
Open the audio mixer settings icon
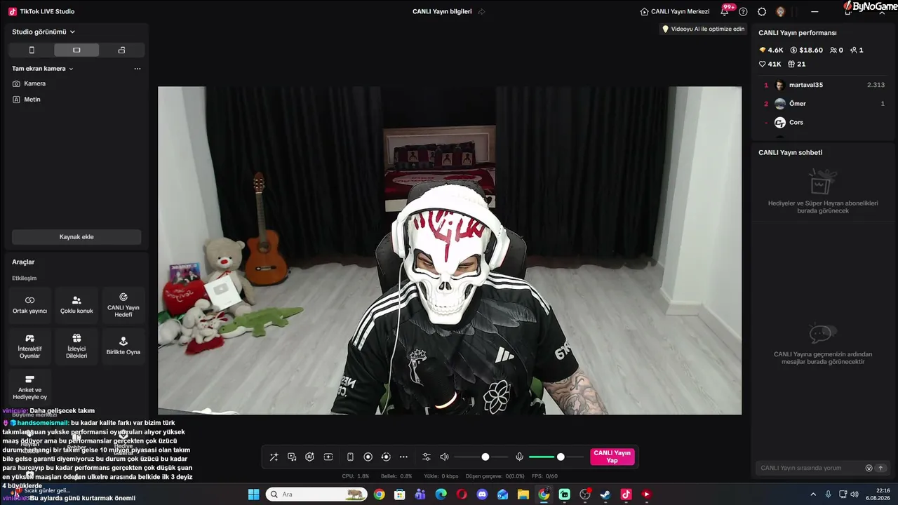pos(426,457)
